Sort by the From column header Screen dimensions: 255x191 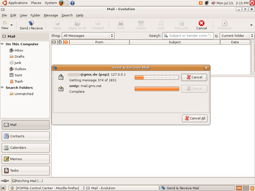click(x=99, y=42)
